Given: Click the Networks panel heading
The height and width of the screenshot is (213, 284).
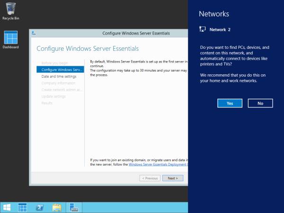Looking at the screenshot, I should pos(214,14).
